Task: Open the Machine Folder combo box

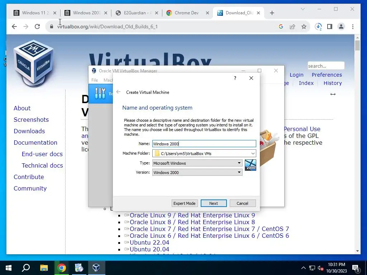Action: click(x=204, y=153)
